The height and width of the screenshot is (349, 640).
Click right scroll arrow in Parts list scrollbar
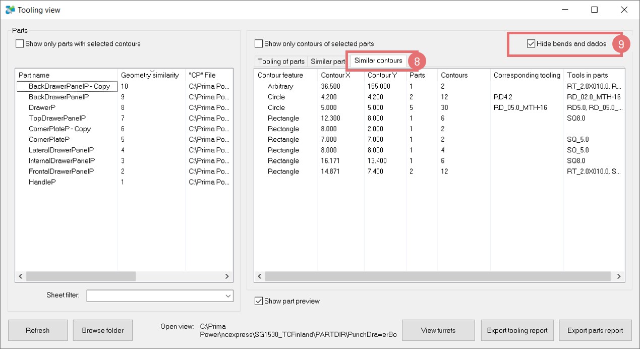(x=227, y=276)
